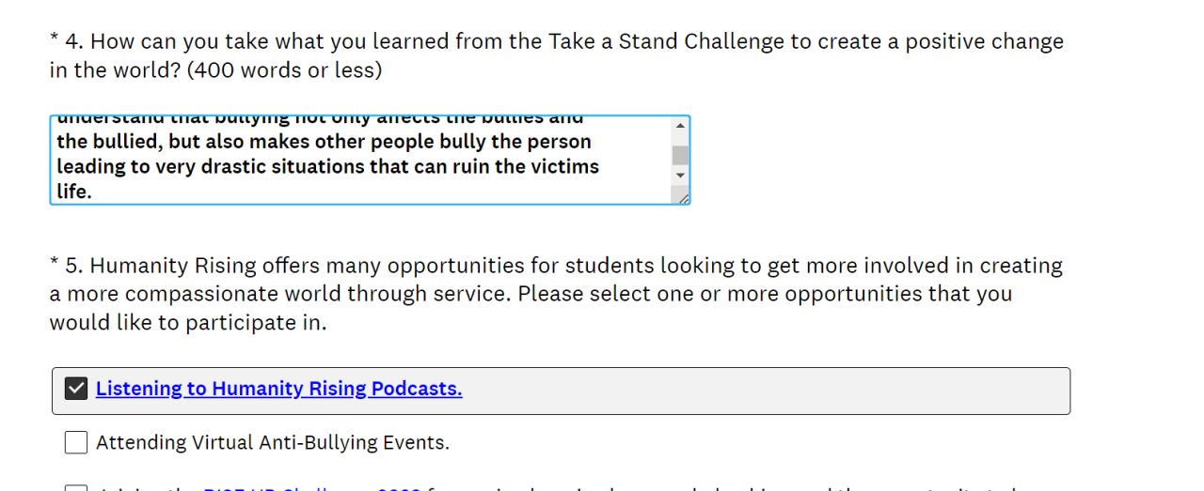The width and height of the screenshot is (1204, 491).
Task: Click the asterisk beside question 5
Action: (55, 262)
